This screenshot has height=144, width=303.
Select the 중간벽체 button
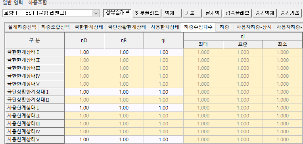click(265, 13)
